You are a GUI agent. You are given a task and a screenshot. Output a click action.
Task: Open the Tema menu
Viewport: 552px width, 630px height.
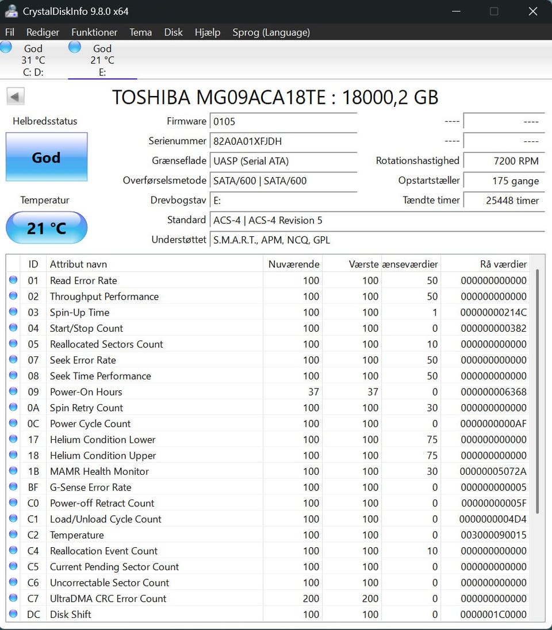(x=140, y=32)
